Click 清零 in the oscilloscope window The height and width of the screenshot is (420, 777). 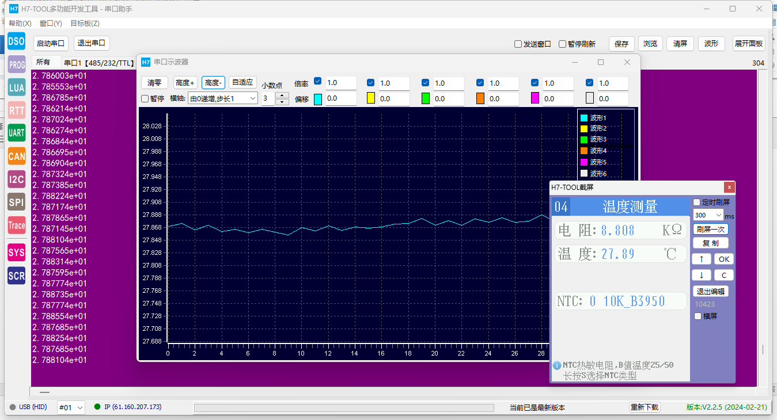point(154,83)
